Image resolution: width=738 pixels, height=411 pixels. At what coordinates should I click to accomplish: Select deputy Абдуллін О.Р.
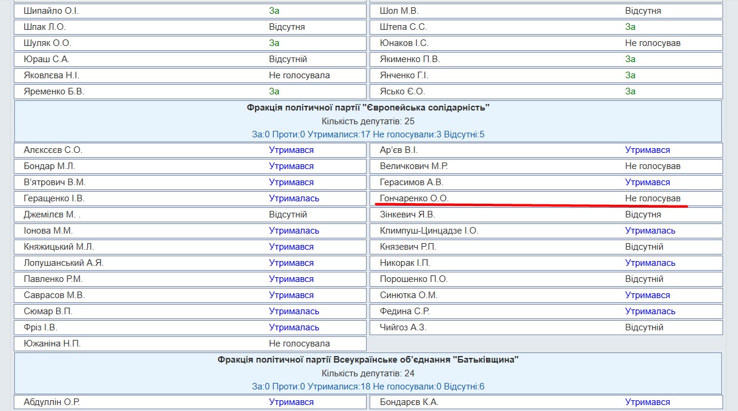pyautogui.click(x=51, y=402)
